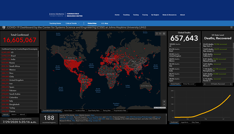Zoom out with the map minus button
Image resolution: width=234 pixels, height=134 pixels.
click(164, 105)
